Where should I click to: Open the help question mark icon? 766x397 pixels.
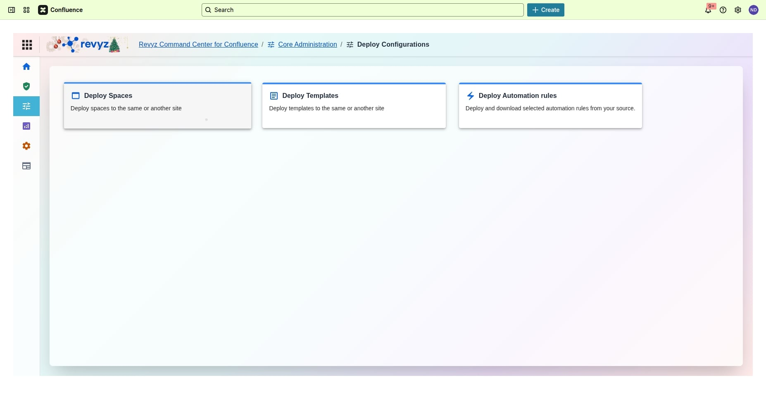click(723, 10)
